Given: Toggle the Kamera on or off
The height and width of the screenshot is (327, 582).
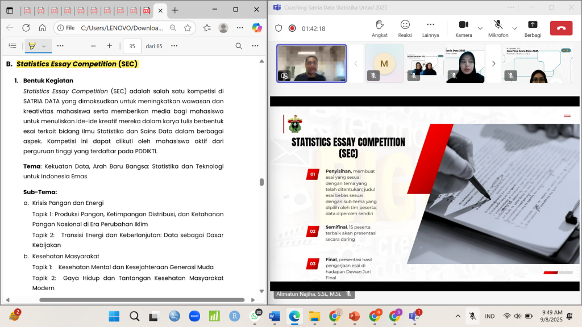Looking at the screenshot, I should 463,27.
